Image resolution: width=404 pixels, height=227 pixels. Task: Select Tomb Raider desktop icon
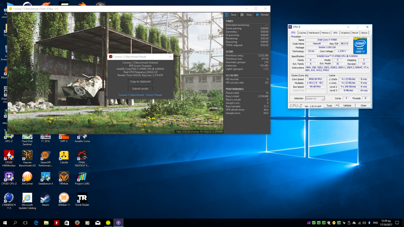coord(82,199)
